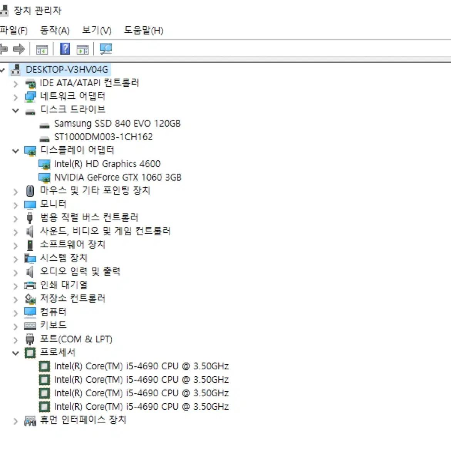Click the 컴퓨터 category label
The image size is (451, 451).
tap(53, 312)
